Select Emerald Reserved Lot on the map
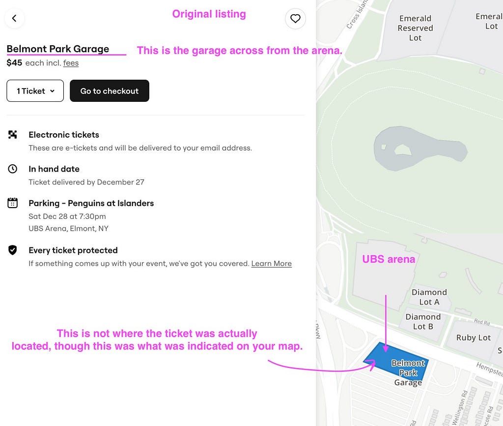Viewport: 503px width, 426px height. point(415,28)
